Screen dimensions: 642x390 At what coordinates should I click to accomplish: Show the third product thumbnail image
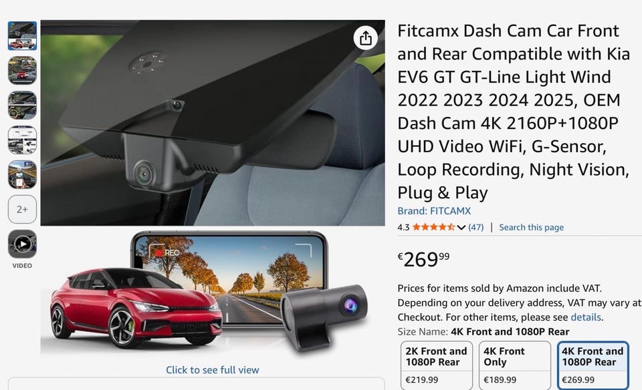click(22, 105)
